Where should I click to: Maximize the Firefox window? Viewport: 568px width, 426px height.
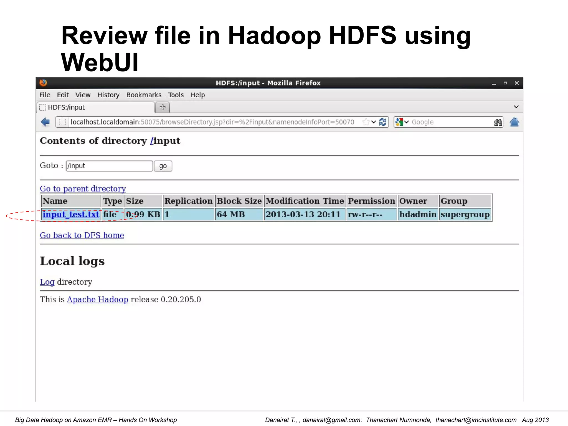coord(505,83)
